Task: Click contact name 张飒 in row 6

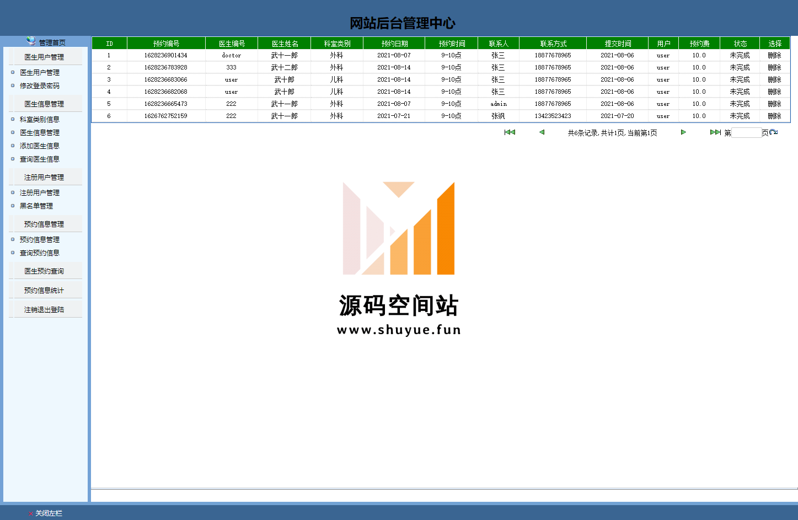Action: point(499,116)
